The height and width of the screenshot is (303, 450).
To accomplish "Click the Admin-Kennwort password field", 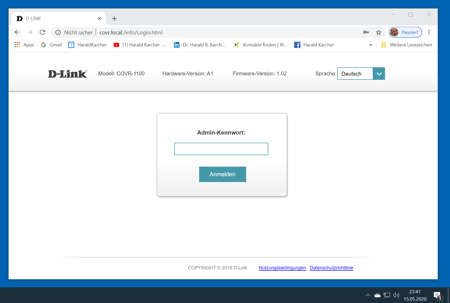I will click(221, 149).
